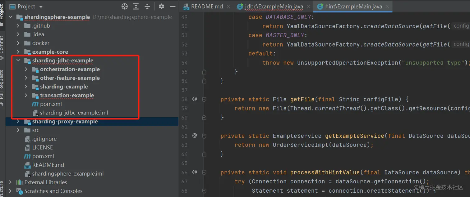The image size is (470, 197).
Task: Click the Expand All icon in Project toolbar
Action: tap(136, 6)
